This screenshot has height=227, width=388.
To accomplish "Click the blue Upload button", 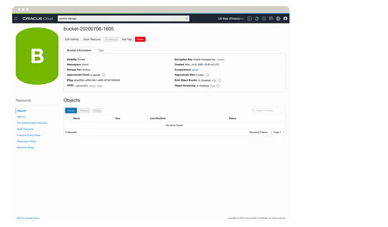I will point(71,110).
